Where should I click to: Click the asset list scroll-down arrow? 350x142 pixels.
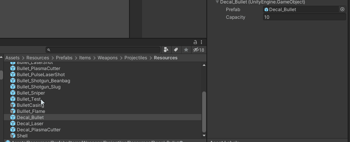[x=204, y=135]
